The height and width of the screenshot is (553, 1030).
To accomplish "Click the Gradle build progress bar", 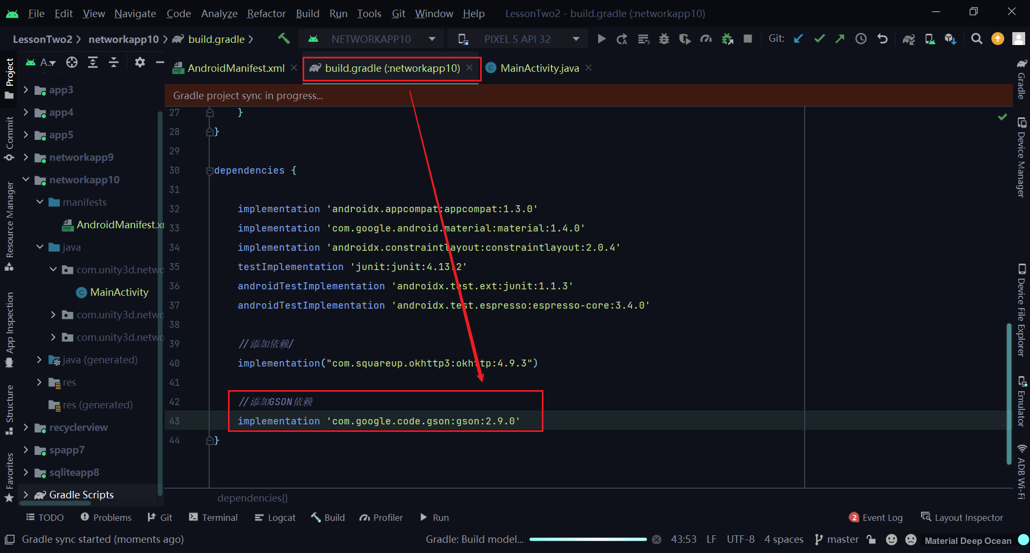I will pyautogui.click(x=588, y=540).
